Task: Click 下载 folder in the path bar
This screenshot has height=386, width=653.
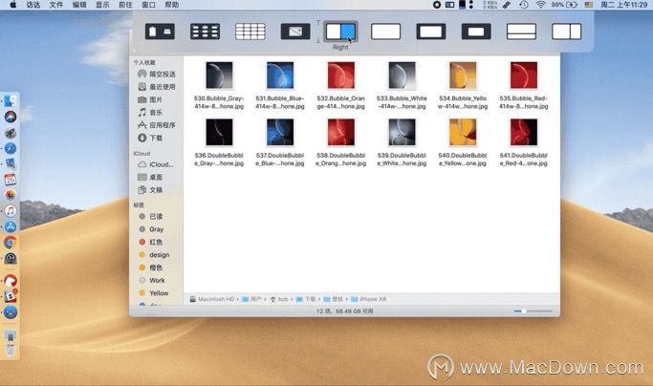Action: 306,299
